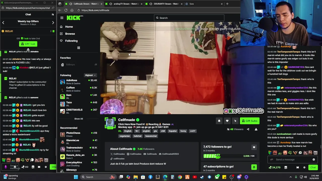Click the report warning triangle icon

point(256,129)
